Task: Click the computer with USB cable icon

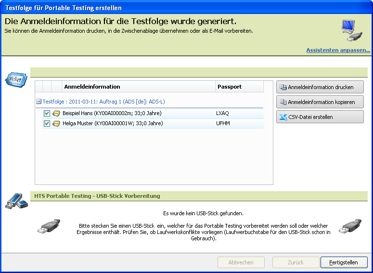Action: tap(352, 31)
